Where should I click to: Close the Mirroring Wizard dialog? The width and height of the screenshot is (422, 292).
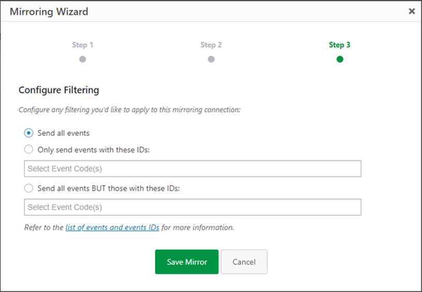[x=412, y=11]
